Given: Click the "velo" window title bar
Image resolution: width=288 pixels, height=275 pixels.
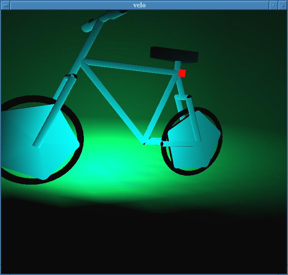Looking at the screenshot, I should tap(139, 5).
